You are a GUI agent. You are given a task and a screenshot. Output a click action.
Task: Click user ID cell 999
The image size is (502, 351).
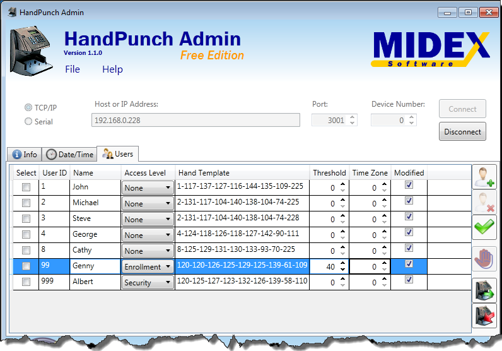tap(54, 282)
